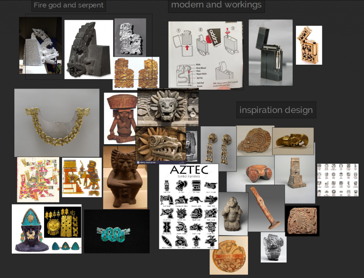Select the carved eagle relief tile
This screenshot has width=364, height=278.
pyautogui.click(x=302, y=221)
